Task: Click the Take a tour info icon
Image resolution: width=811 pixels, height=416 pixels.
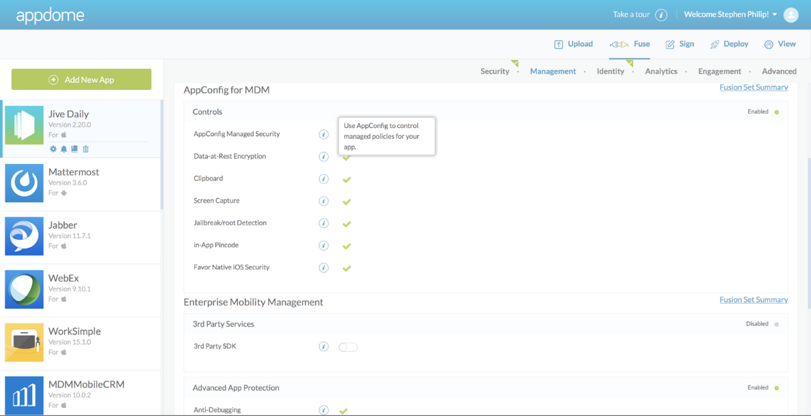Action: tap(661, 14)
